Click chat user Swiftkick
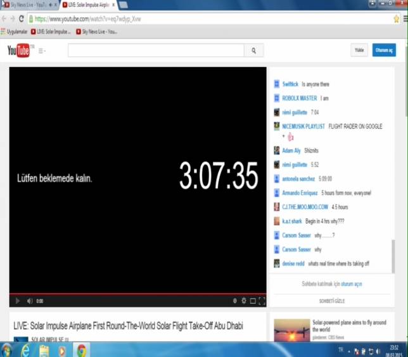This screenshot has height=357, width=408. point(290,84)
